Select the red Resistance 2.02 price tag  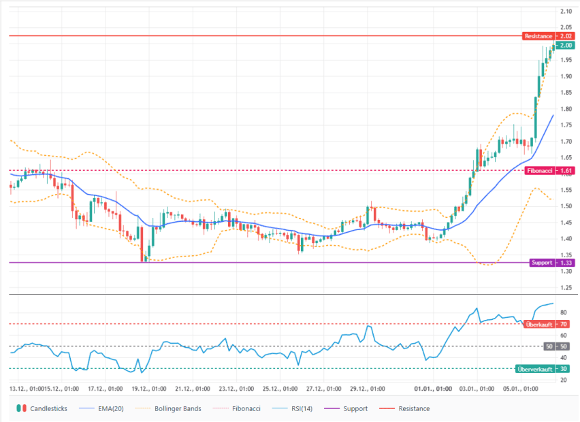click(549, 35)
